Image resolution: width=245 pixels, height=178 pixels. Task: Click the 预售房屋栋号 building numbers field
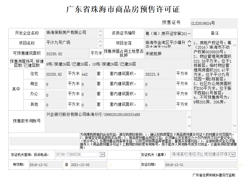click(118, 64)
